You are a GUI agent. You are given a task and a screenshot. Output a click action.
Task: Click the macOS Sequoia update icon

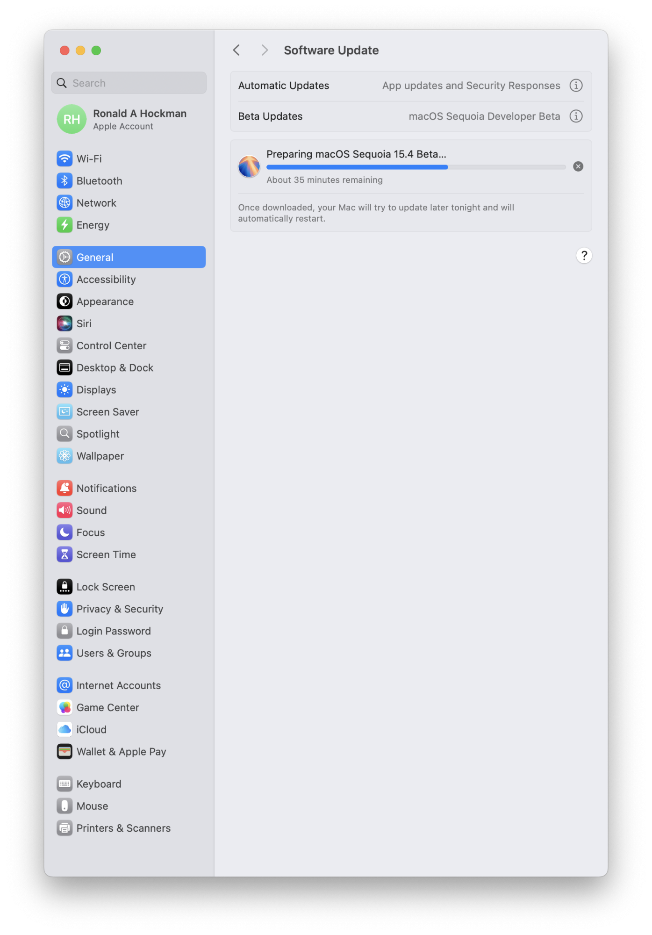click(249, 166)
